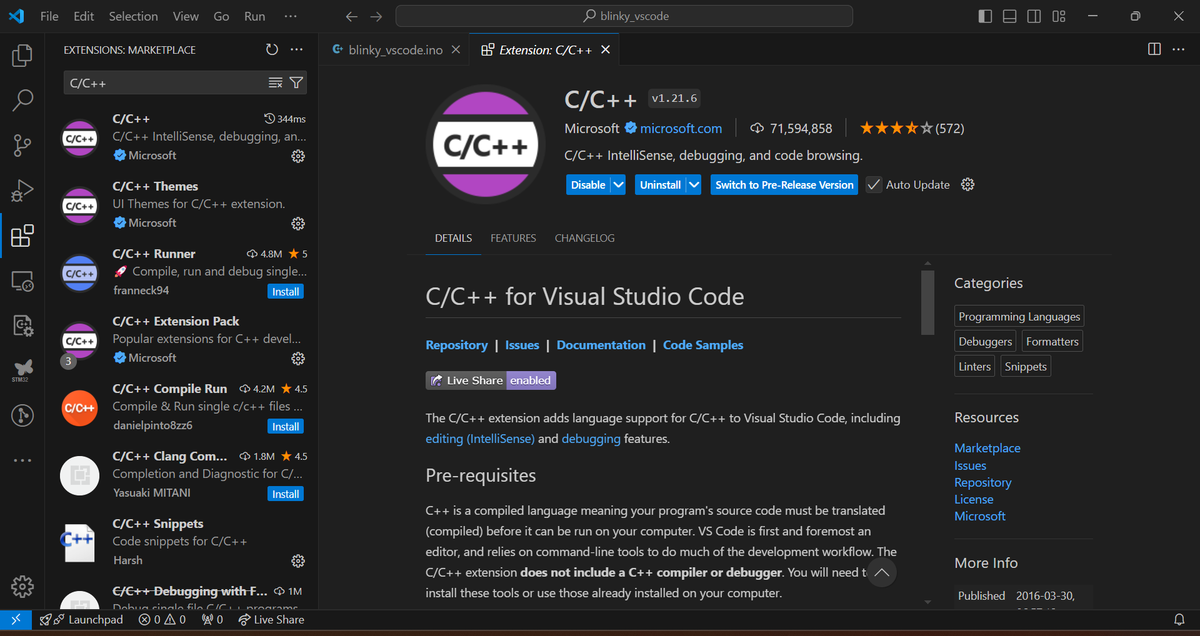Open the microsoft.com publisher link
This screenshot has height=636, width=1200.
pyautogui.click(x=681, y=129)
